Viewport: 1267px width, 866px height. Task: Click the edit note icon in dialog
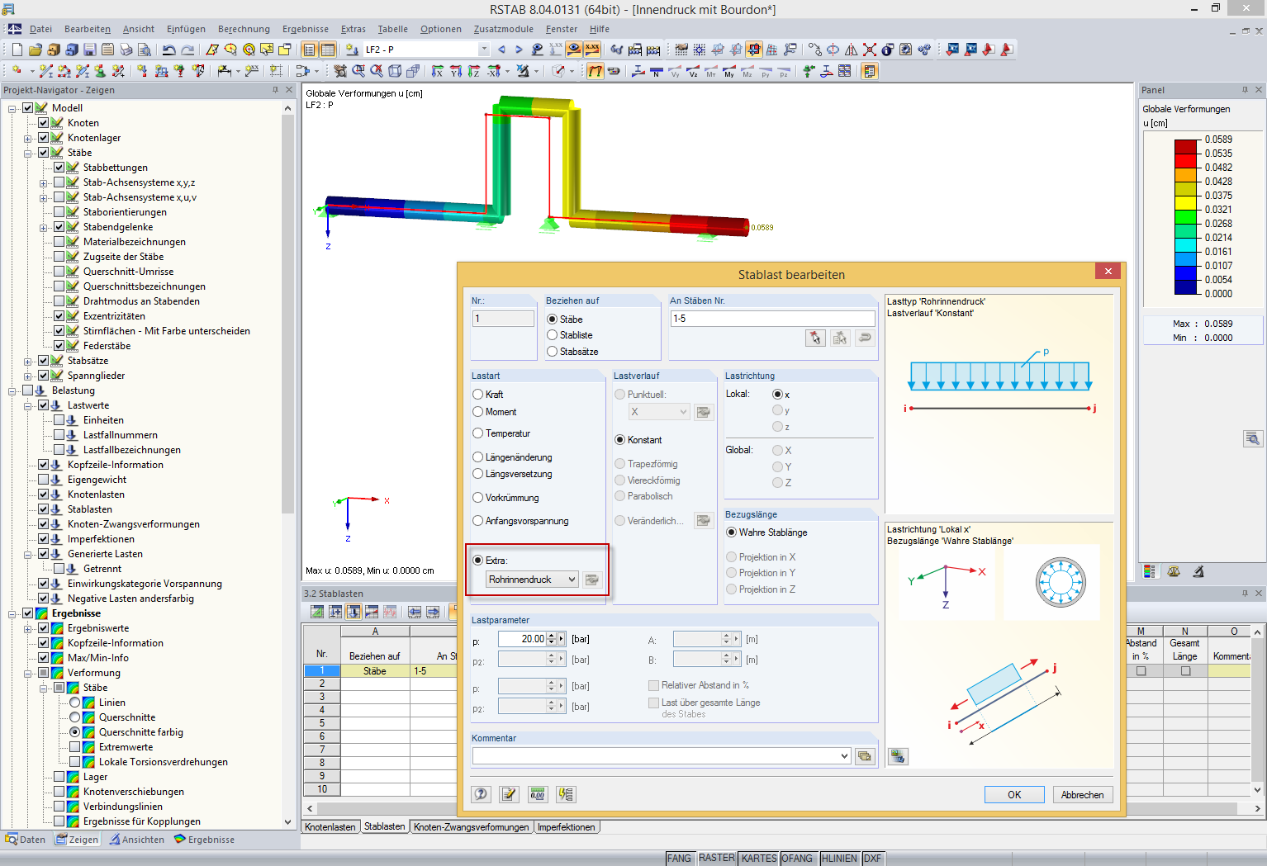click(510, 794)
